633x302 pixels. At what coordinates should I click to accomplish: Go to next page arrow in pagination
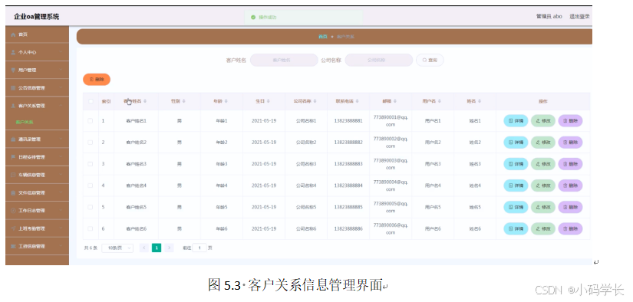(x=169, y=248)
